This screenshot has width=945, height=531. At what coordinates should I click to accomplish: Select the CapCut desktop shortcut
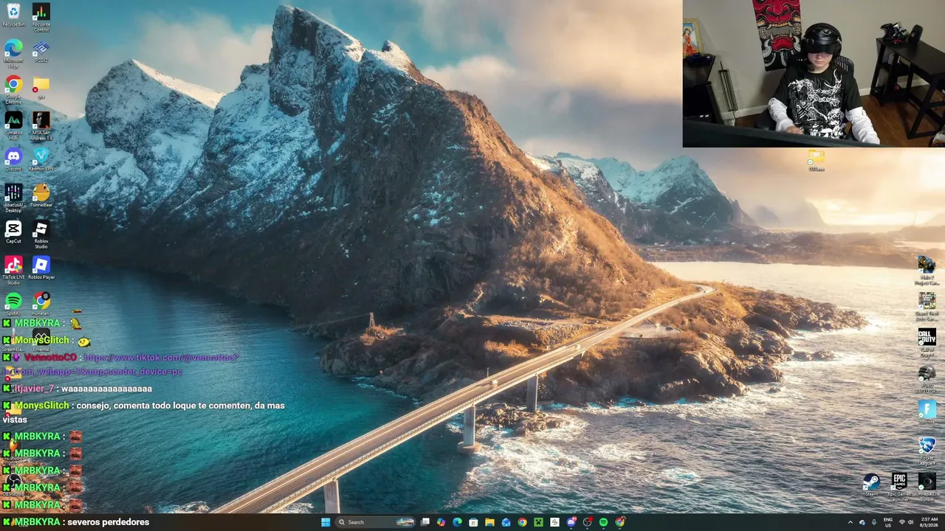pyautogui.click(x=13, y=232)
